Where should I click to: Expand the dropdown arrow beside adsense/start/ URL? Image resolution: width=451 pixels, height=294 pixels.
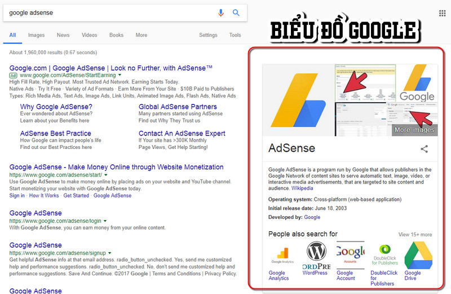pos(105,175)
